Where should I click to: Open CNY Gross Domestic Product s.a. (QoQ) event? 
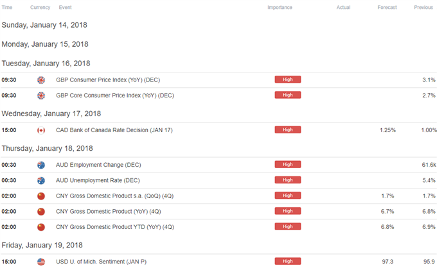114,196
